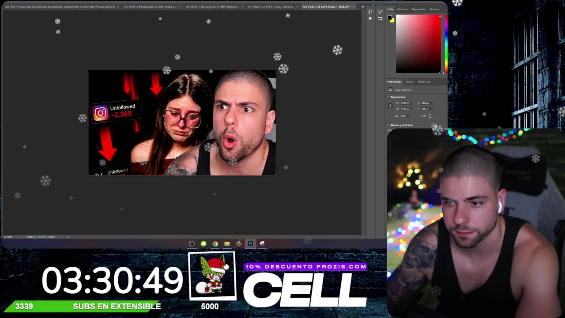Open the Brush Settings panel icon

point(380,11)
